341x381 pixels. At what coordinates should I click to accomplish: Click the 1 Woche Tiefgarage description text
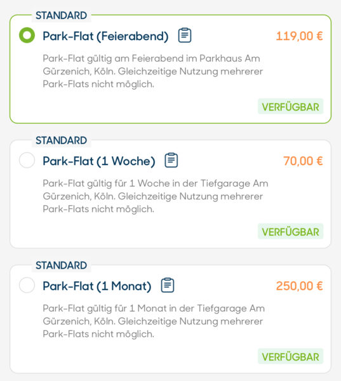pyautogui.click(x=156, y=196)
